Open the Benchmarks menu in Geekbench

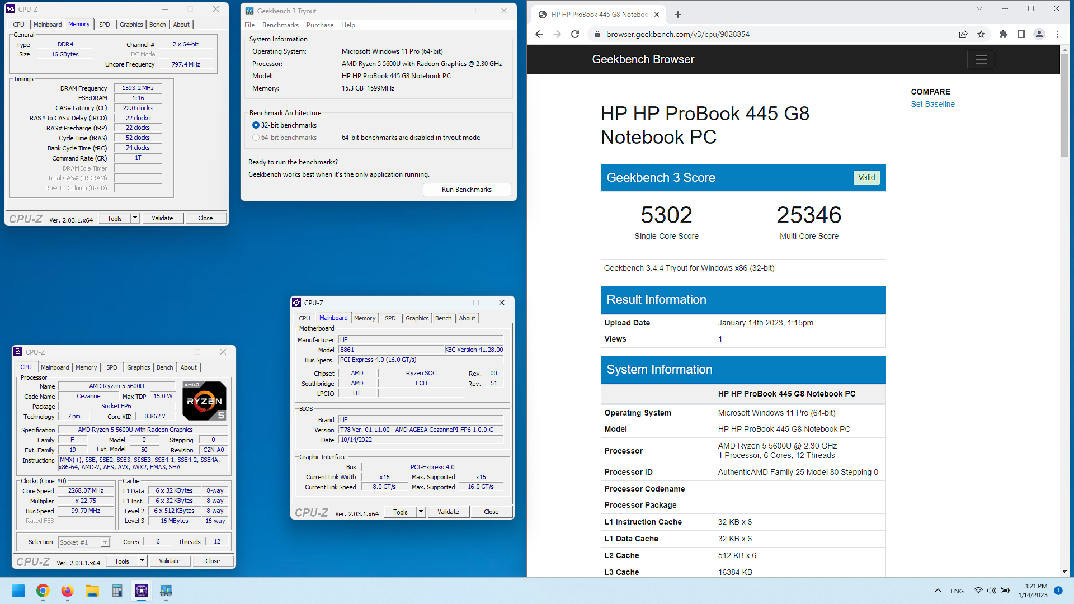click(x=280, y=25)
